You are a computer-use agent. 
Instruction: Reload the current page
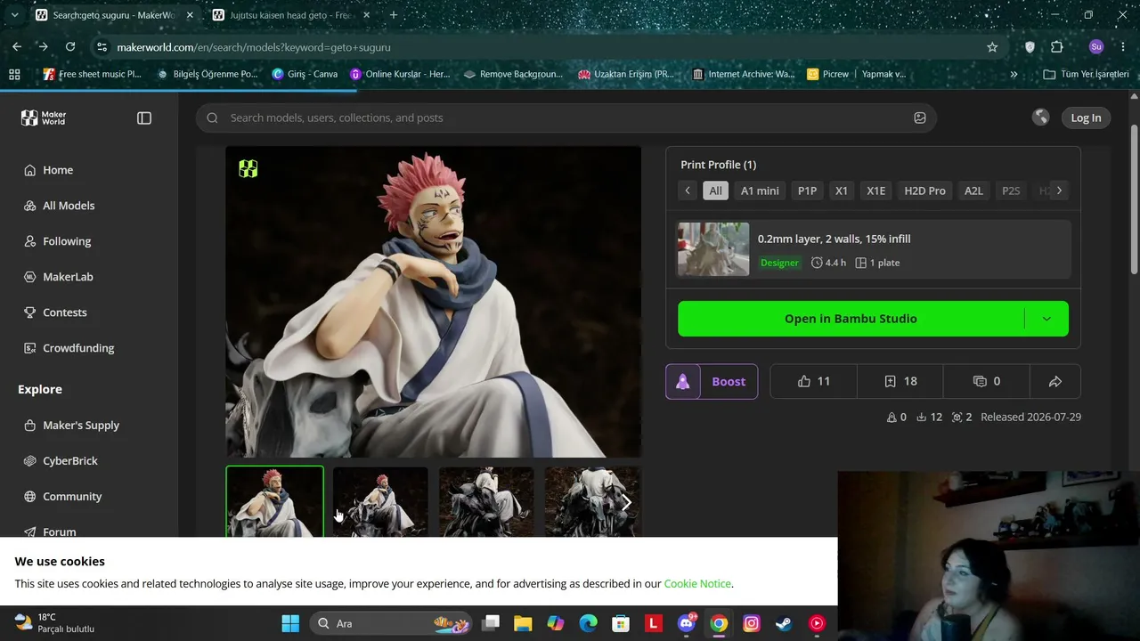pyautogui.click(x=70, y=47)
